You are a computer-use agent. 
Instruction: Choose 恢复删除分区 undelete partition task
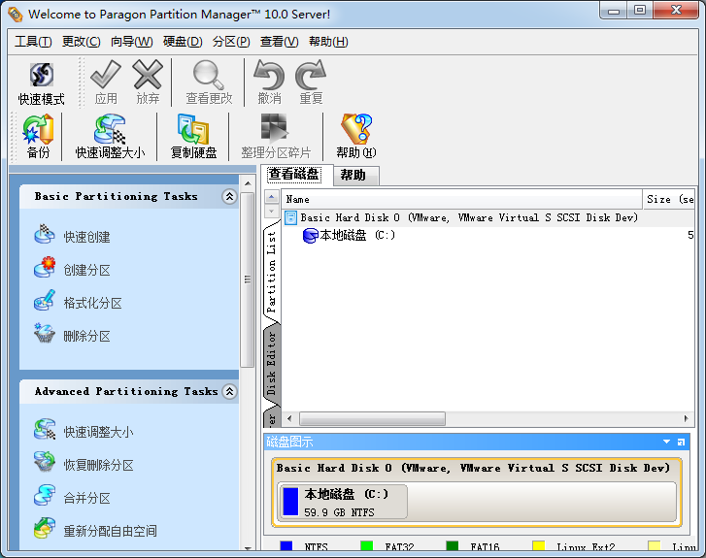pos(84,465)
